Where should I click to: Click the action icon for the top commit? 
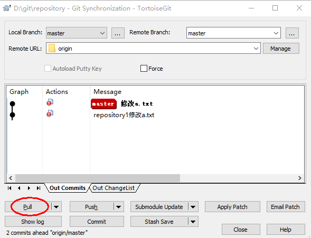pyautogui.click(x=50, y=102)
